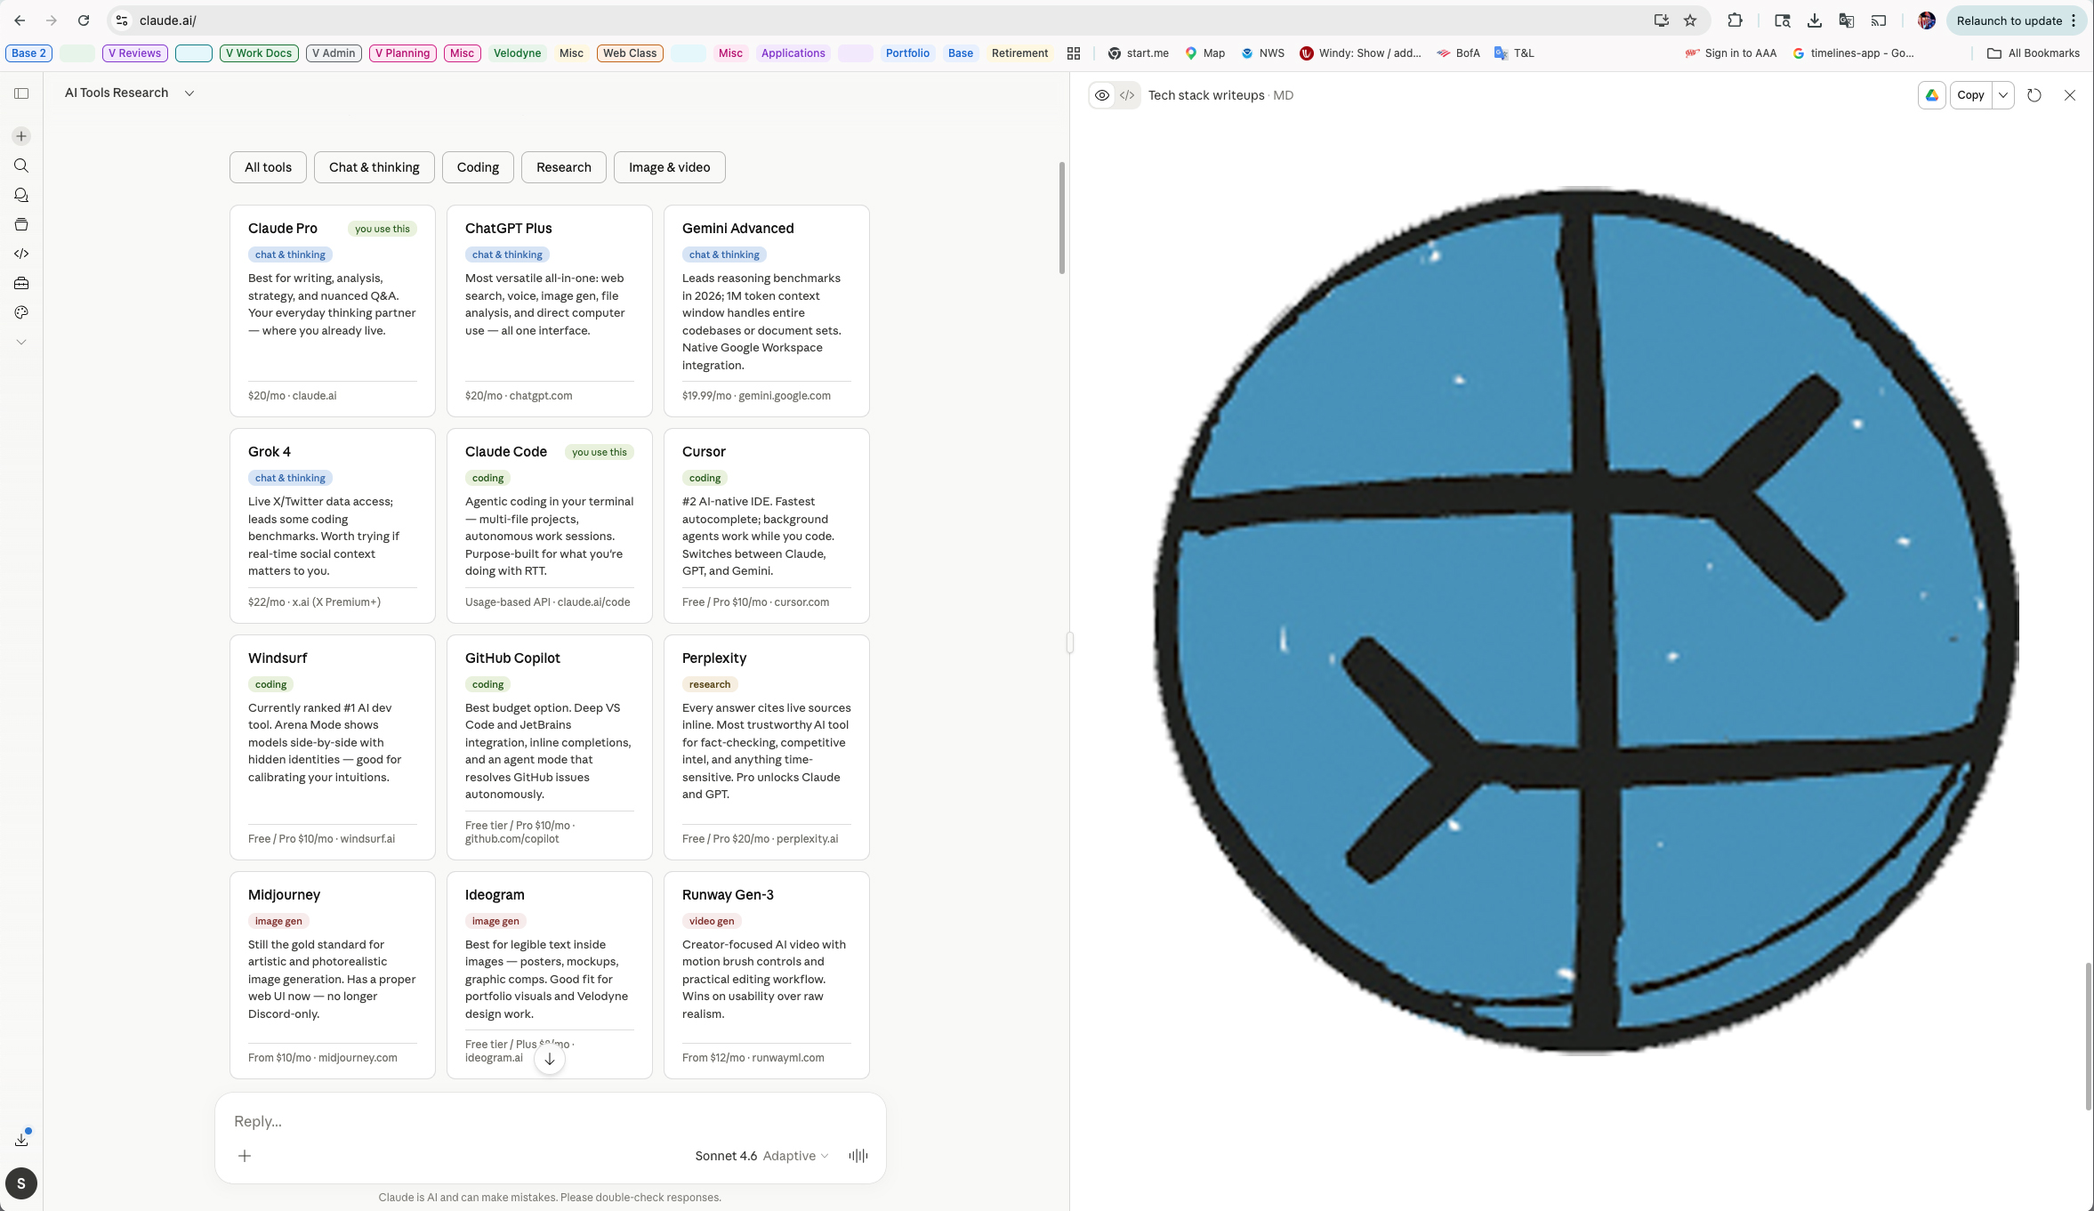The height and width of the screenshot is (1211, 2094).
Task: Filter by Research category
Action: pyautogui.click(x=563, y=167)
